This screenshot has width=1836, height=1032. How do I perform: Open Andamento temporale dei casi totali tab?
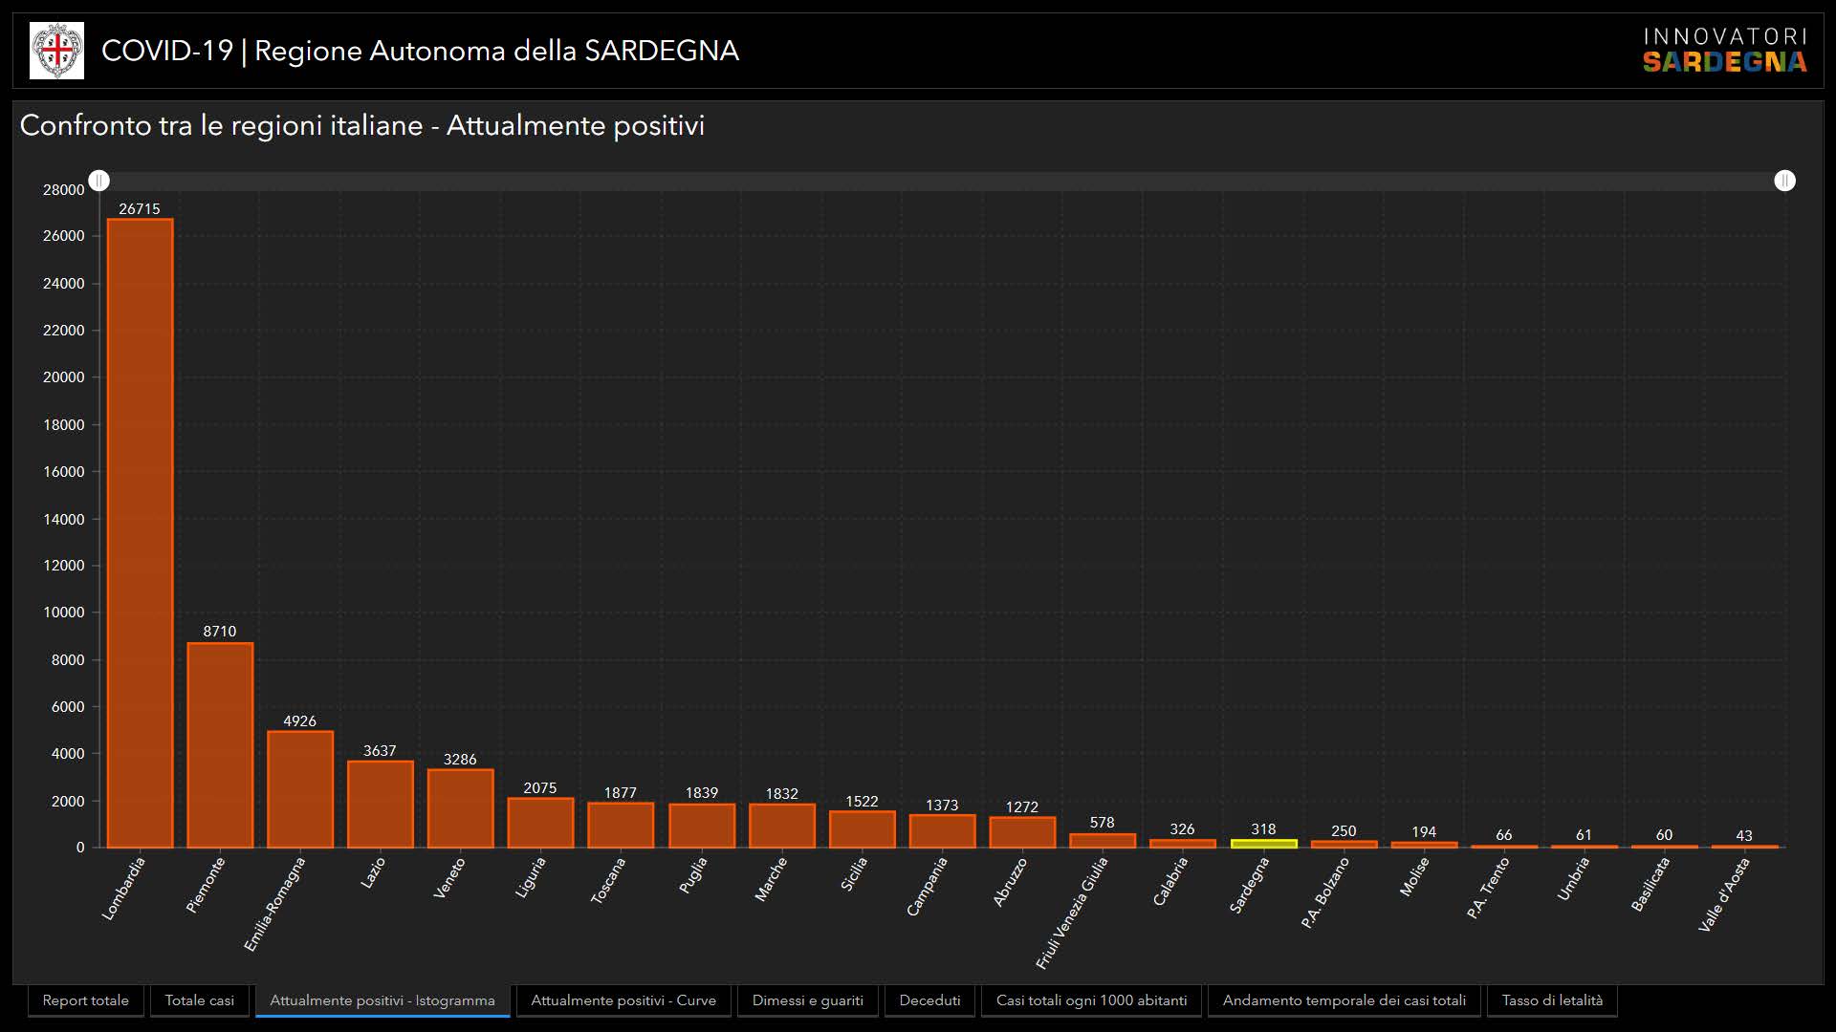pyautogui.click(x=1344, y=1000)
